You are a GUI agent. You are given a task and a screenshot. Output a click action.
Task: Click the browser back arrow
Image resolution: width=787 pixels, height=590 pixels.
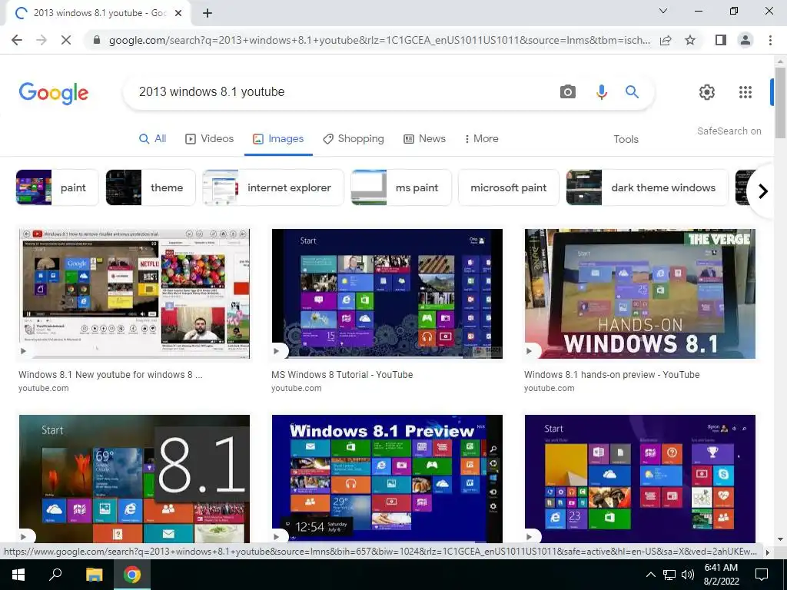coord(17,40)
